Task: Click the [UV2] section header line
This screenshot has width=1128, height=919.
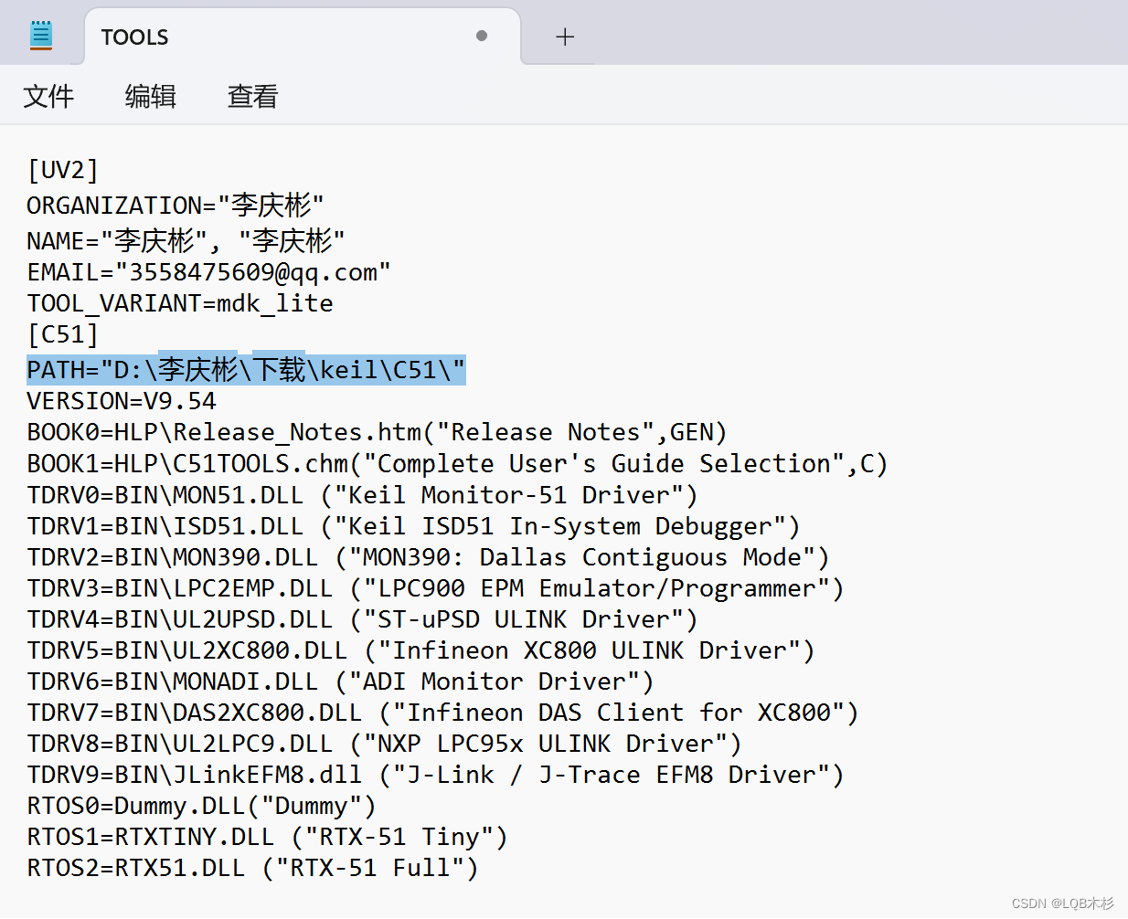Action: (63, 171)
